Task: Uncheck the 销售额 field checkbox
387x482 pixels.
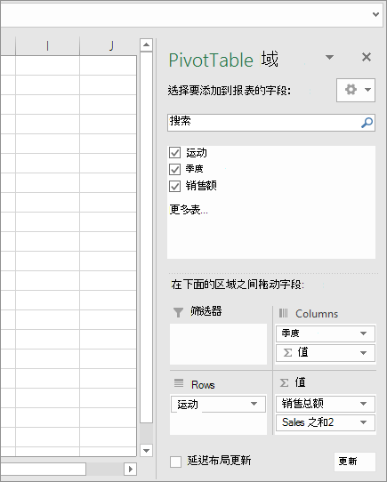Action: click(x=174, y=186)
